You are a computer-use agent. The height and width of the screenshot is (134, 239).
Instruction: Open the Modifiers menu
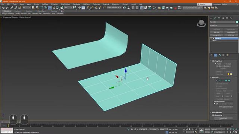[x=45, y=4]
